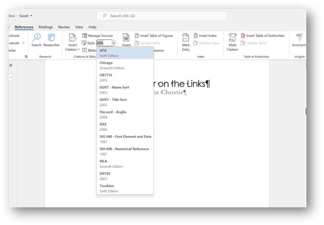Open the View tab
This screenshot has height=225, width=324.
click(x=79, y=27)
